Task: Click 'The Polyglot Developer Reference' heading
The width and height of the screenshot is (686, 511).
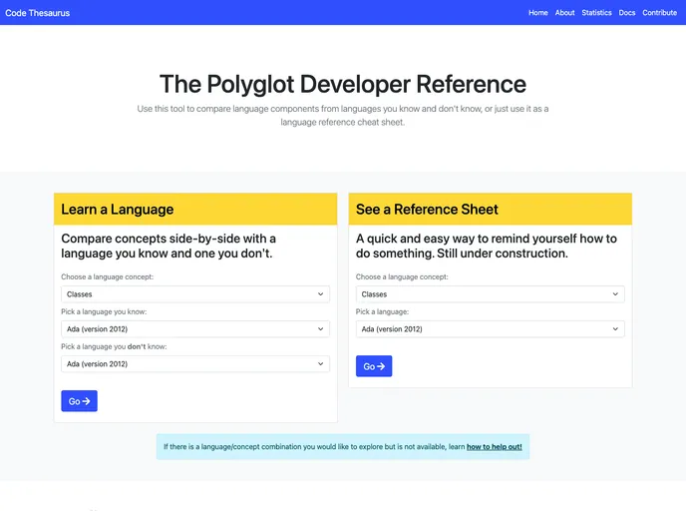Action: (x=343, y=84)
